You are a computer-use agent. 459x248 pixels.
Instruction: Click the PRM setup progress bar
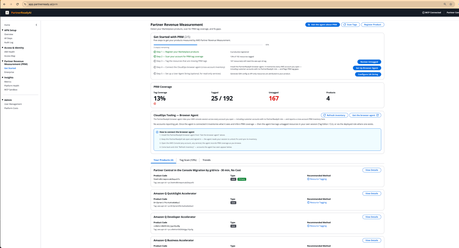208,45
